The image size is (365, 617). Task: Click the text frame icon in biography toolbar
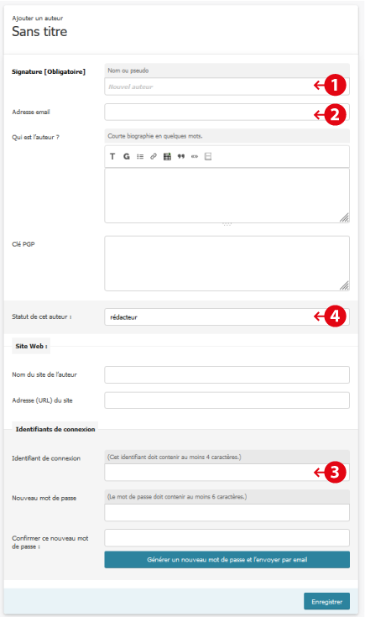[x=208, y=157]
